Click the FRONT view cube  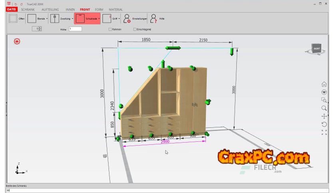[316, 49]
